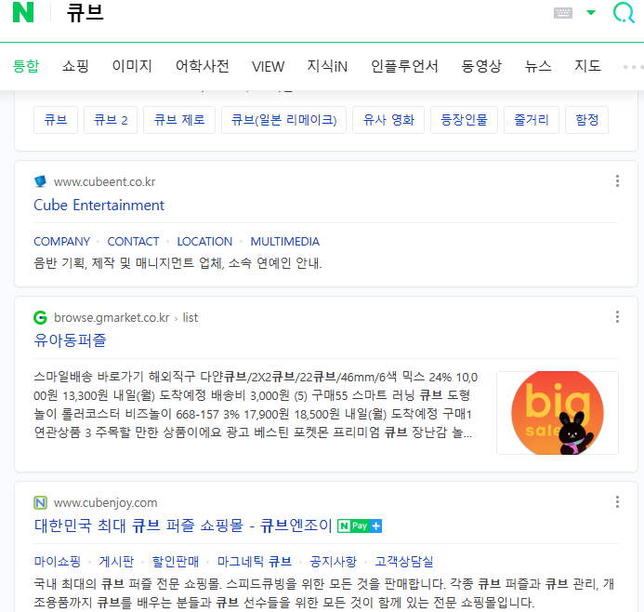The image size is (644, 612).
Task: Select the 큐브 제로 chip
Action: [179, 120]
